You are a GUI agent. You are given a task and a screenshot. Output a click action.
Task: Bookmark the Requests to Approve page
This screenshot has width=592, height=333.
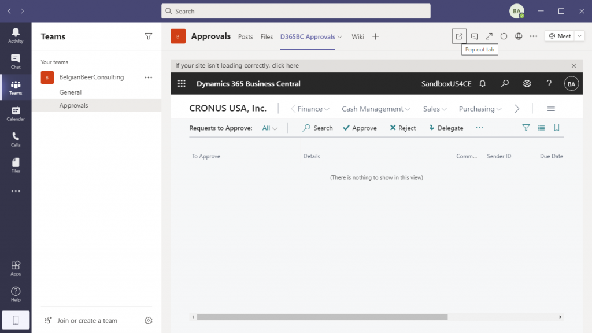557,128
